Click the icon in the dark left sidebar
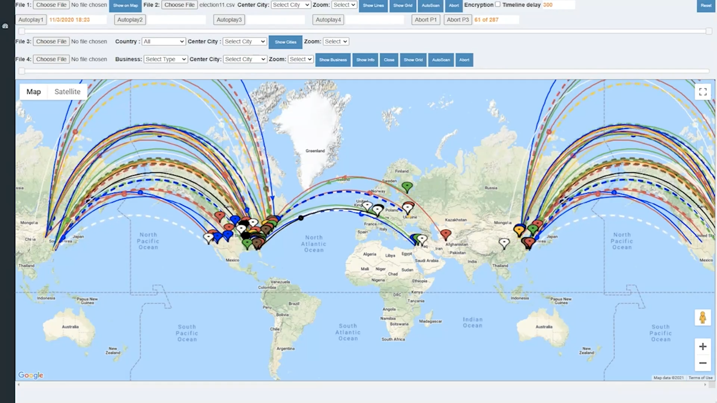 click(x=5, y=26)
